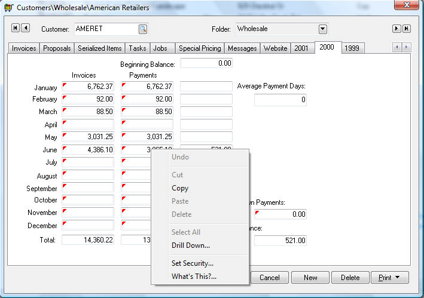The width and height of the screenshot is (424, 298).
Task: Click the New button
Action: click(x=310, y=278)
